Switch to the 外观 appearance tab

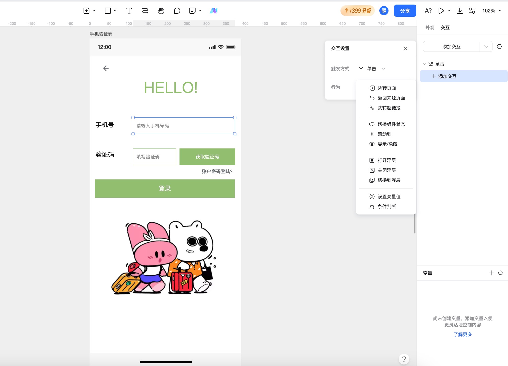pyautogui.click(x=430, y=27)
